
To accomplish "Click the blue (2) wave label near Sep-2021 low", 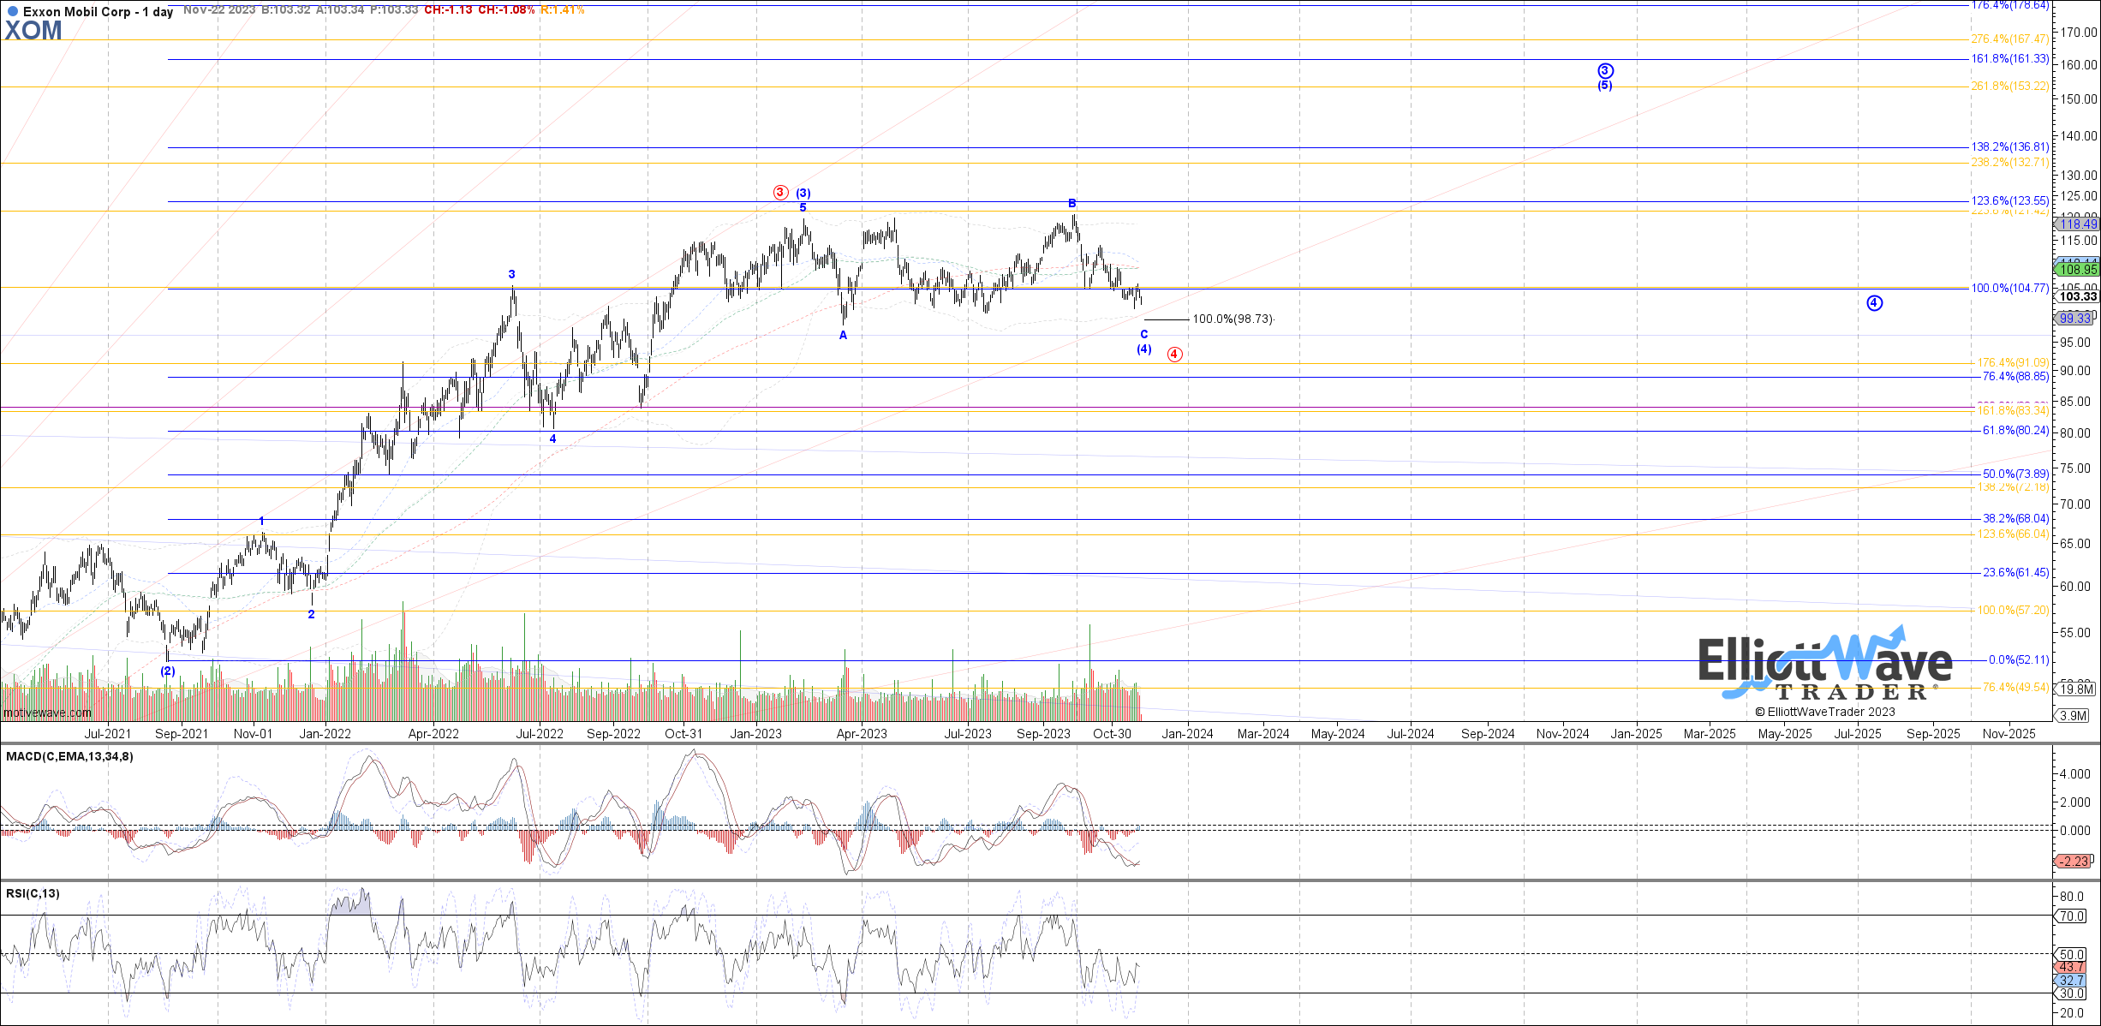I will click(x=168, y=671).
